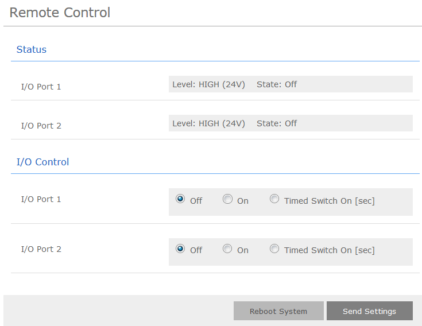Click State: Off text in Port 2 status
The height and width of the screenshot is (326, 422).
click(277, 123)
